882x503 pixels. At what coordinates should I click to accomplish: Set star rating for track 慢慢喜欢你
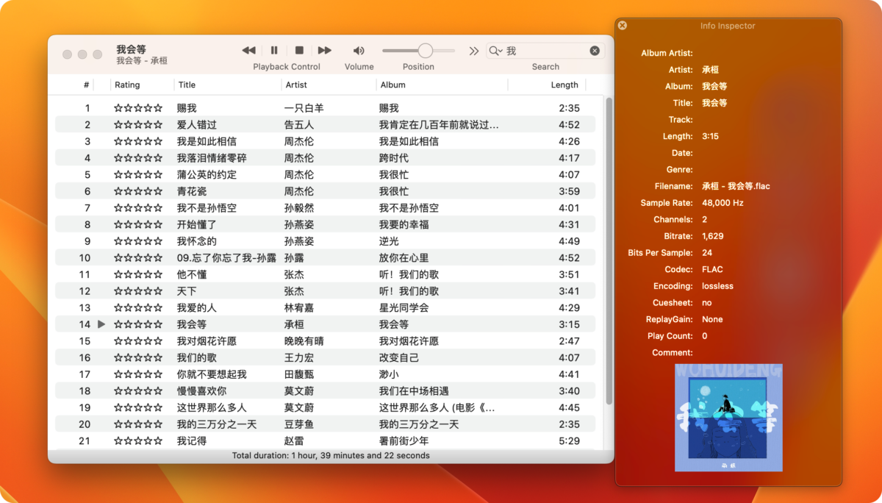coord(138,391)
